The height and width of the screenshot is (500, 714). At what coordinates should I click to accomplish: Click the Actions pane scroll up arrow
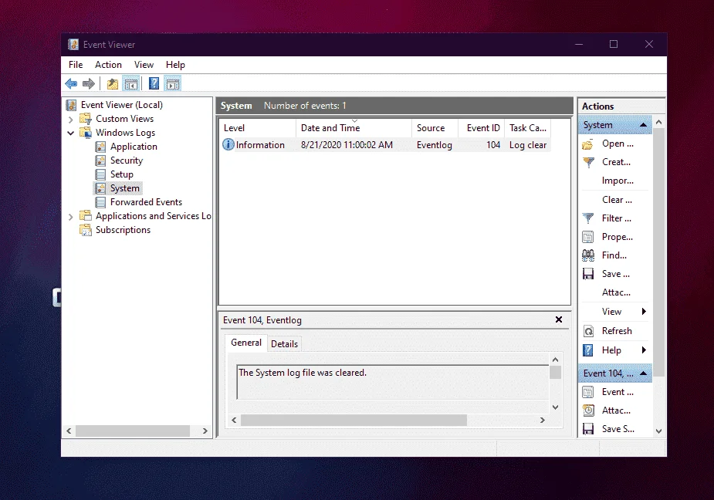point(658,122)
